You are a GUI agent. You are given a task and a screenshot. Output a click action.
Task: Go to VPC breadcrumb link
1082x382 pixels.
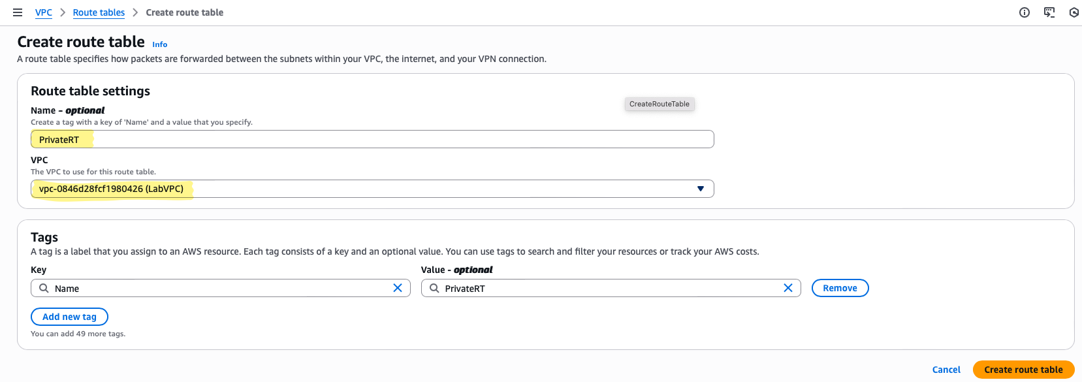click(44, 12)
